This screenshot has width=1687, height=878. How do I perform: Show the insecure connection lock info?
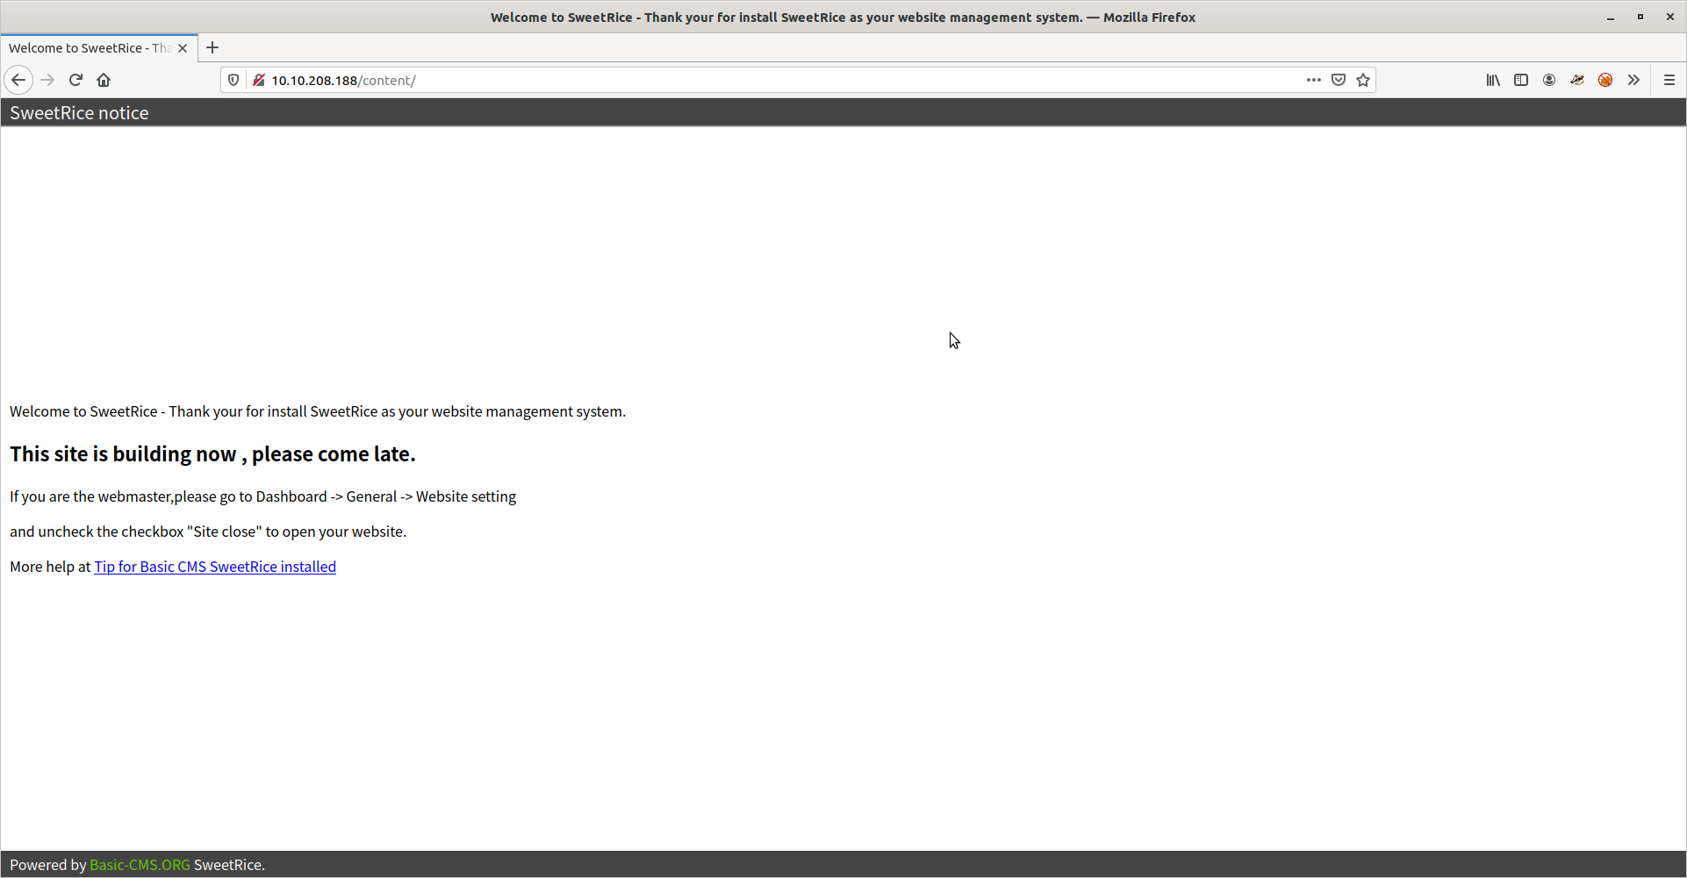[259, 80]
